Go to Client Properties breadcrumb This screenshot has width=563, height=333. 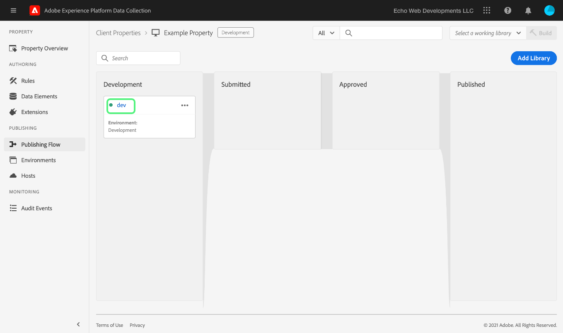point(118,33)
